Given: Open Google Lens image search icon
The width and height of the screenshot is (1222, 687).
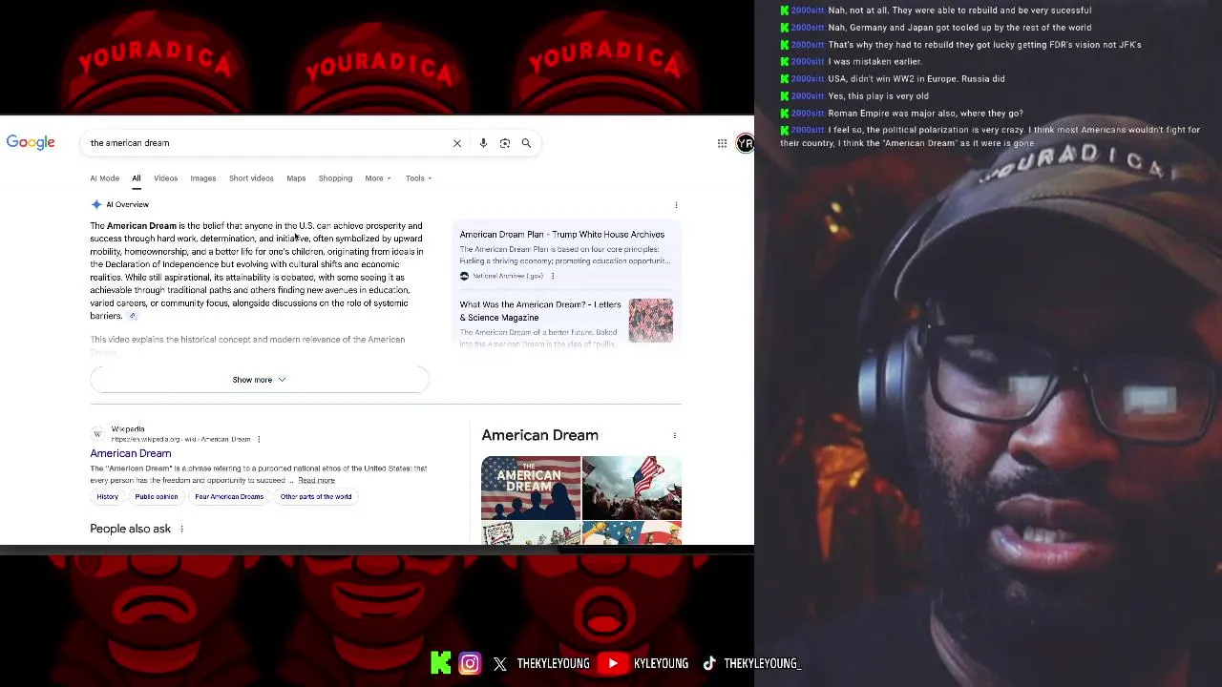Looking at the screenshot, I should tap(505, 143).
